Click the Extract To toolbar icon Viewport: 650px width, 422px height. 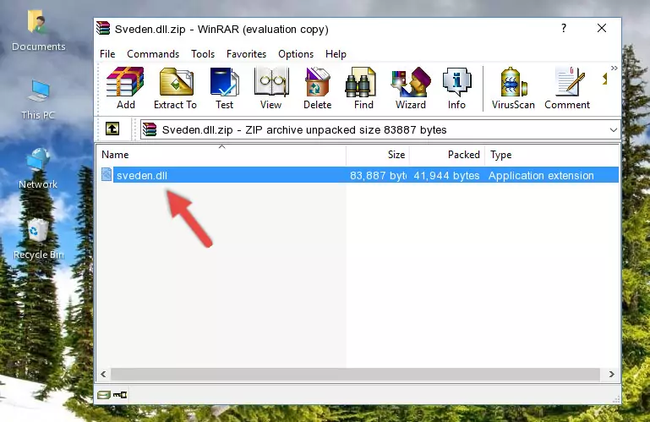pyautogui.click(x=175, y=88)
